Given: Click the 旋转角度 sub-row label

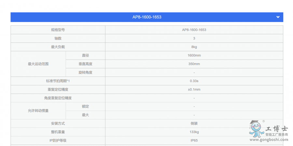Looking at the screenshot, I should [x=85, y=72].
